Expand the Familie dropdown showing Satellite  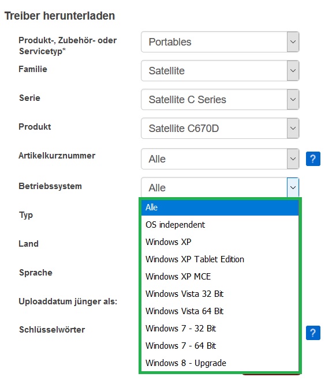pos(293,71)
